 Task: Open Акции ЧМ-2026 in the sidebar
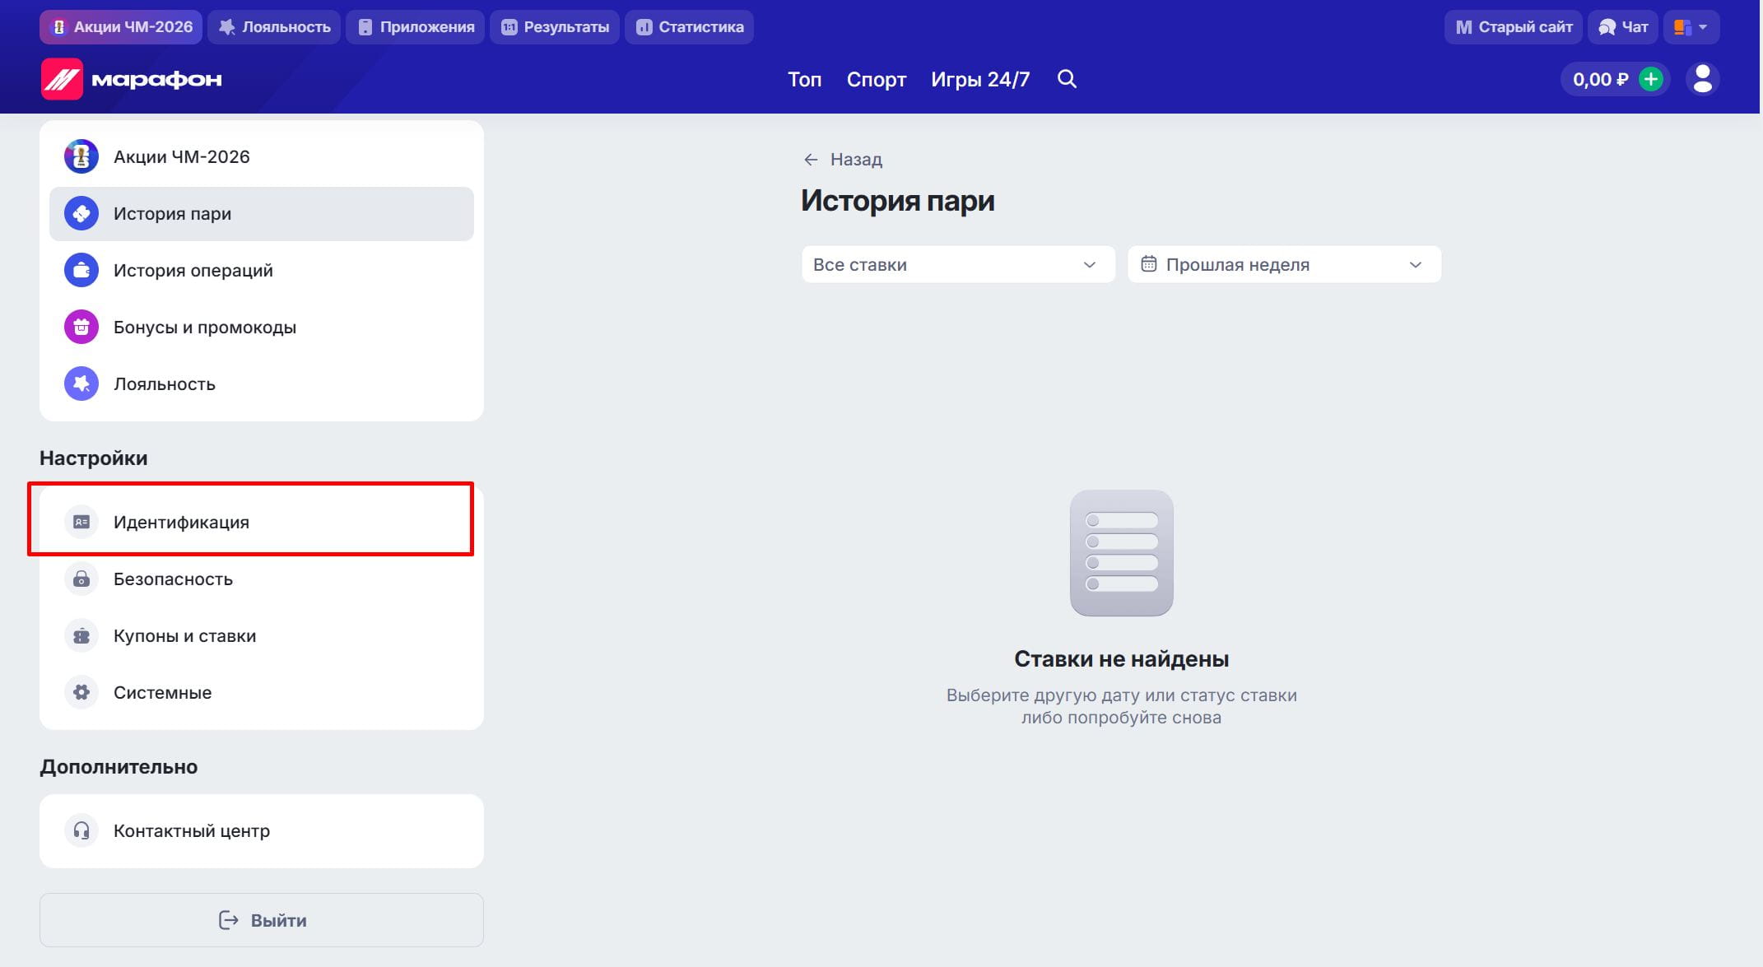coord(262,156)
